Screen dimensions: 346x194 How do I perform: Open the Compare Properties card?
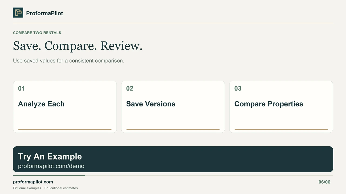[x=281, y=107]
